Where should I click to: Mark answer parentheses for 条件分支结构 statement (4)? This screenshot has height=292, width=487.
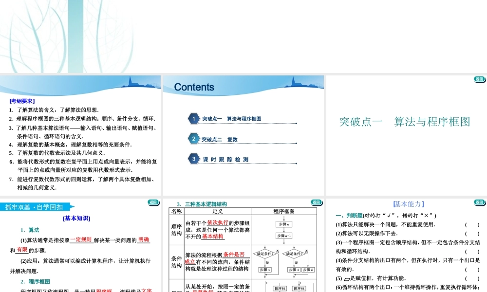(472, 269)
